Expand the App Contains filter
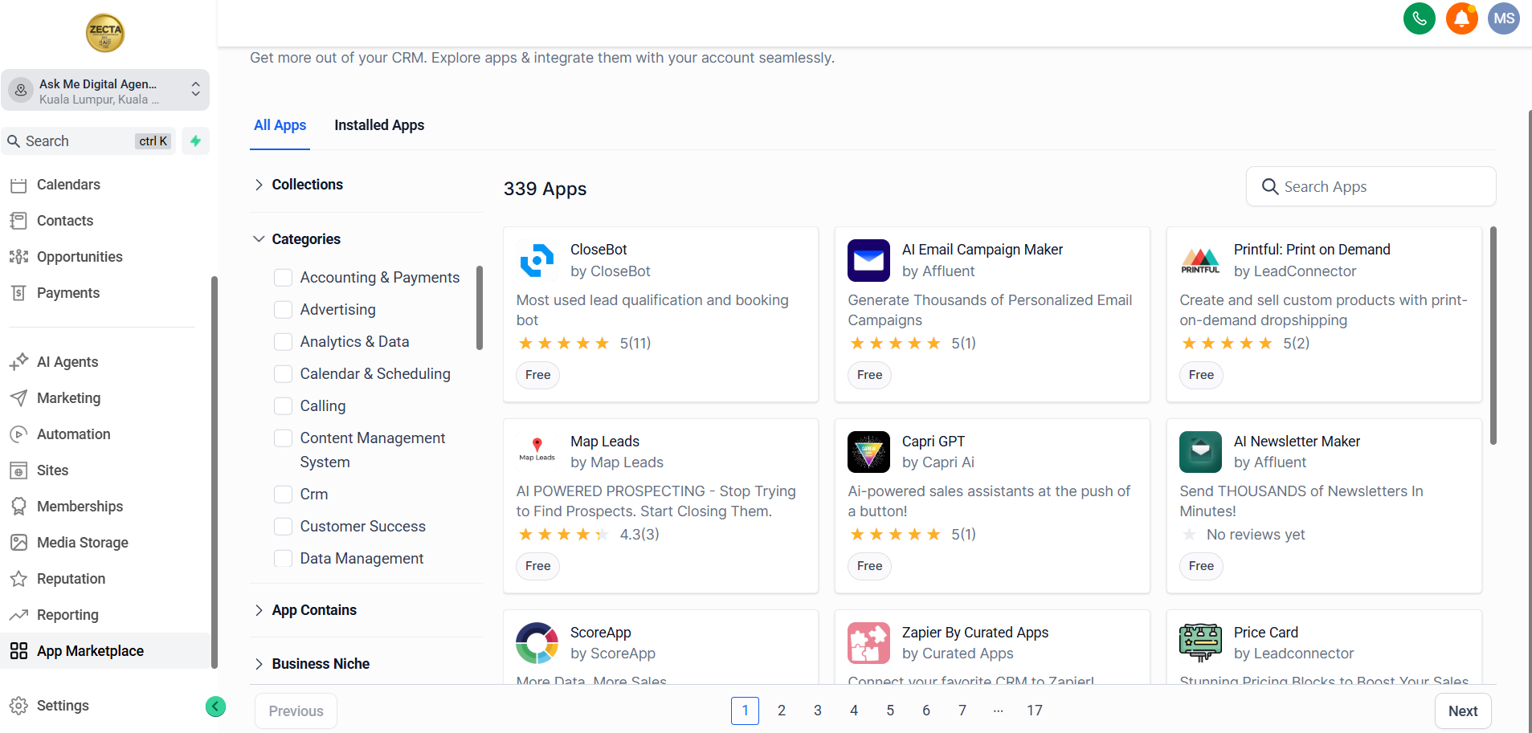 pos(259,610)
